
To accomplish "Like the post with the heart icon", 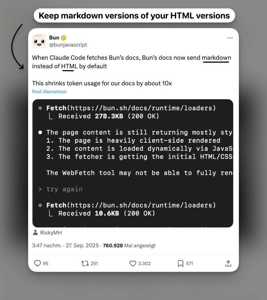I will coord(132,263).
